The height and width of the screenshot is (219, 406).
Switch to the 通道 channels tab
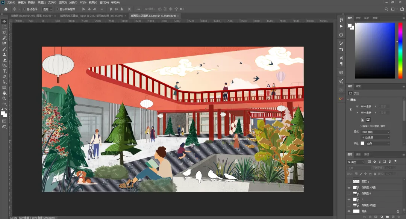pyautogui.click(x=358, y=154)
